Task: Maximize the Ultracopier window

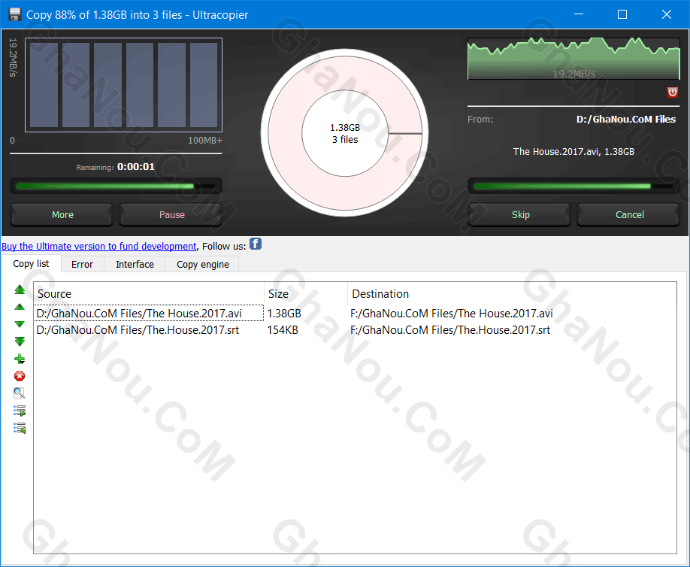Action: pyautogui.click(x=622, y=14)
